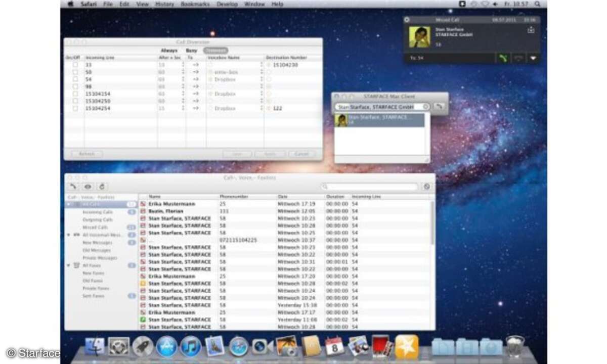Viewport: 607px width, 364px height.
Task: Open voicebox dropdown for incoming line 15104154
Action: point(262,94)
